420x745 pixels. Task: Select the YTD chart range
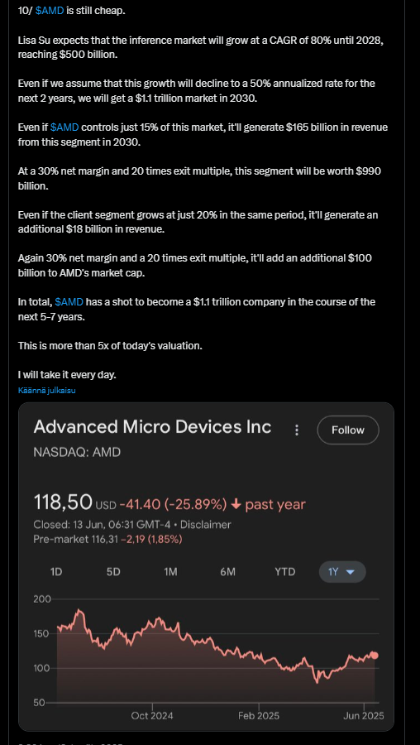[284, 571]
